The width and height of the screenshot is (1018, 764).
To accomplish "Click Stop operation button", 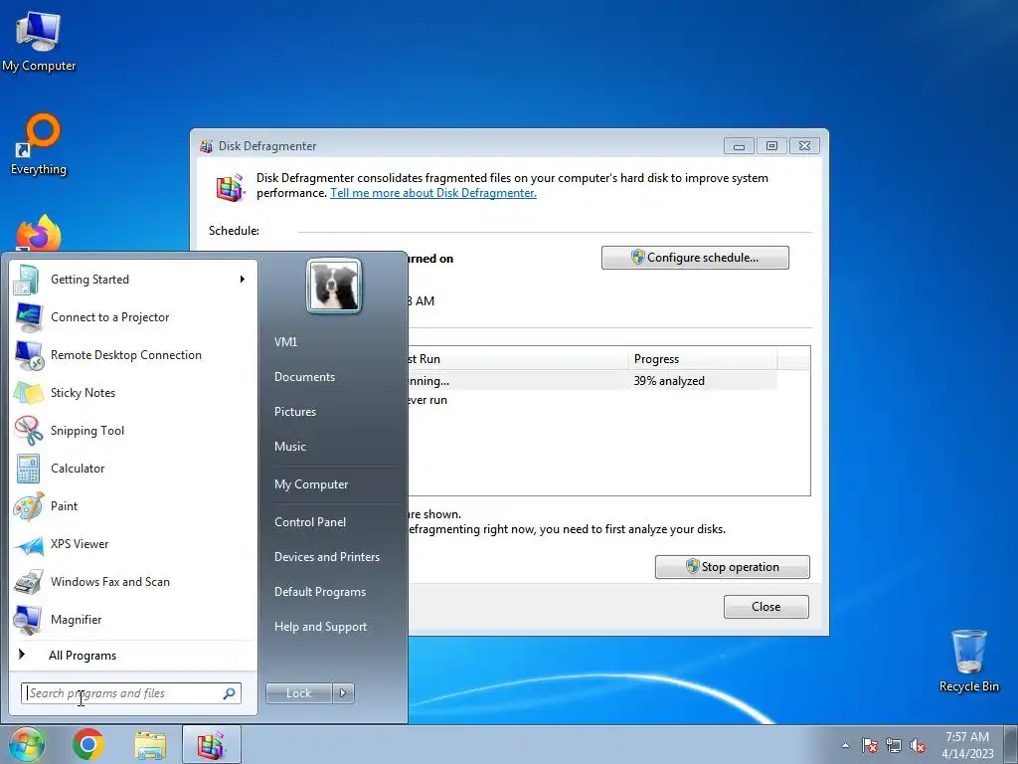I will tap(733, 566).
